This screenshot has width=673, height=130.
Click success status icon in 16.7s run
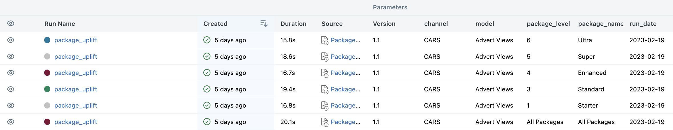tap(207, 73)
